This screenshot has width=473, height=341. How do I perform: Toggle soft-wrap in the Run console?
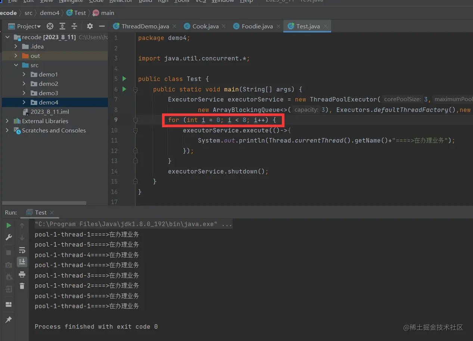22,250
